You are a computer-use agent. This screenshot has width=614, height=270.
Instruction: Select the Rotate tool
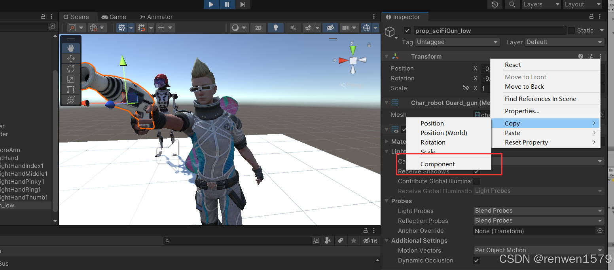(x=71, y=69)
